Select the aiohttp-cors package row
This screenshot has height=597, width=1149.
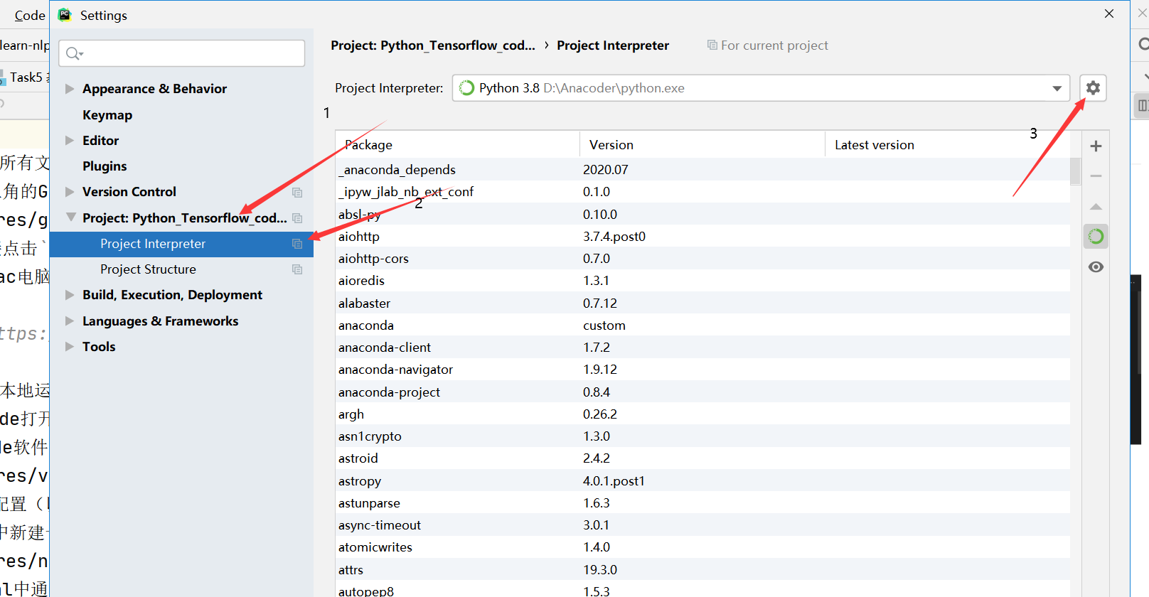[x=702, y=259]
